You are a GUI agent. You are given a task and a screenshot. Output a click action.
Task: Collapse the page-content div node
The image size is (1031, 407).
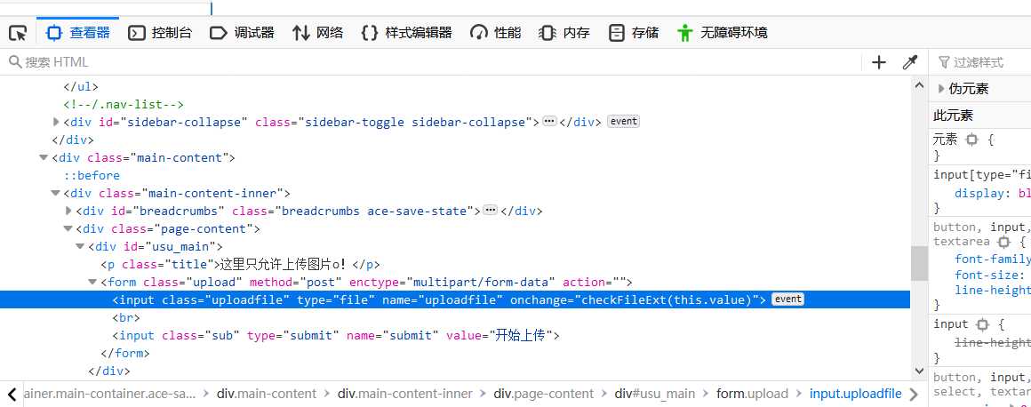coord(68,228)
